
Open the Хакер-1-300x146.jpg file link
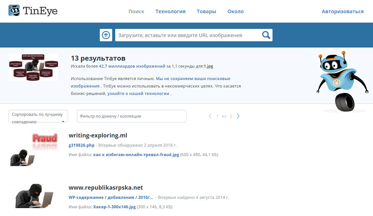click(114, 207)
